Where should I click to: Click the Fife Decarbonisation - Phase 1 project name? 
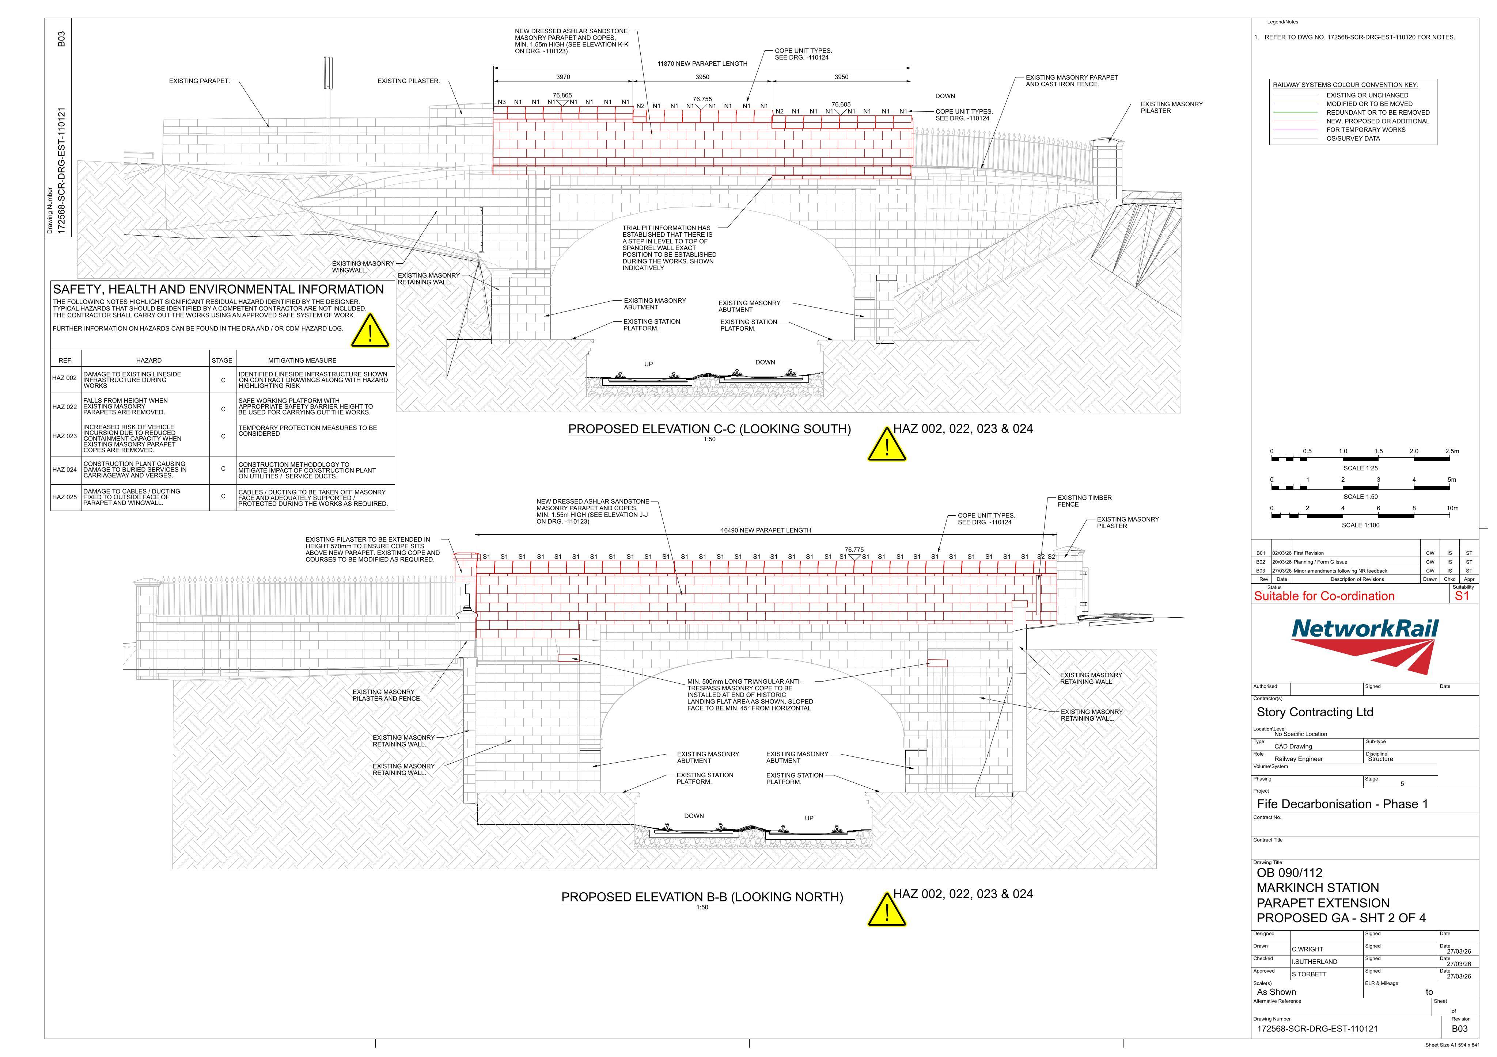[1342, 804]
